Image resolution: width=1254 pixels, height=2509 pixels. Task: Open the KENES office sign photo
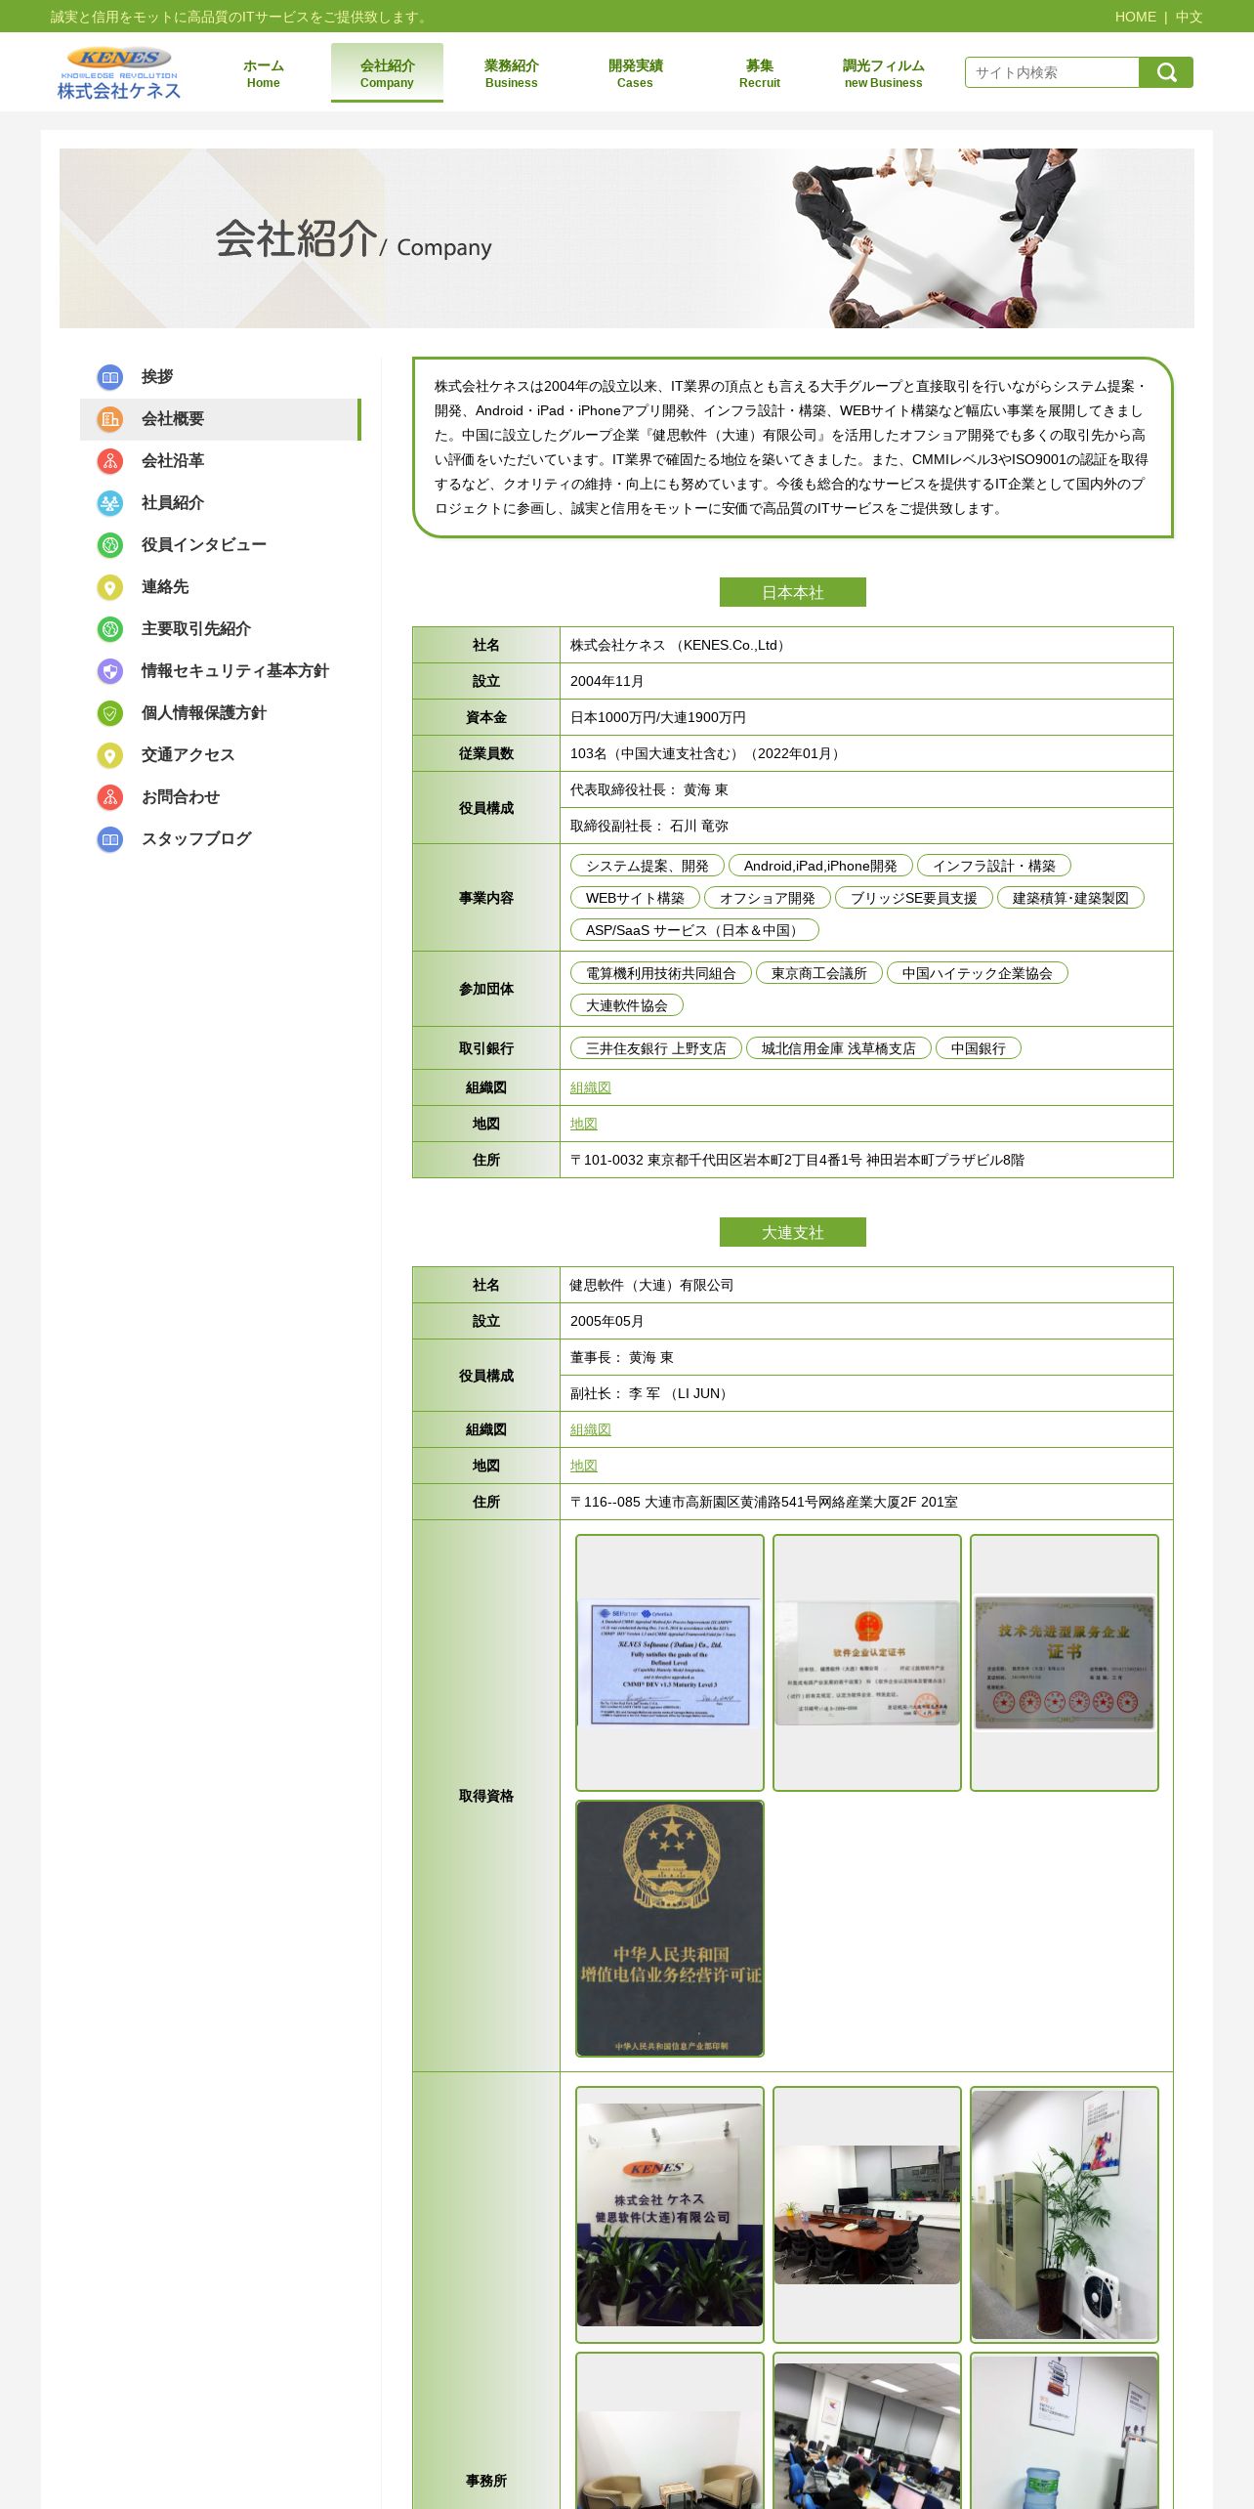click(670, 2215)
